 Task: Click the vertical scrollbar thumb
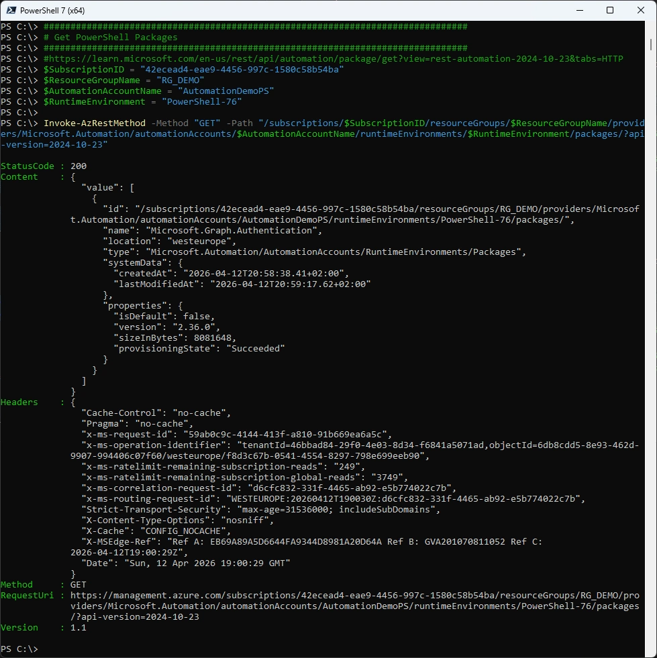(x=652, y=44)
